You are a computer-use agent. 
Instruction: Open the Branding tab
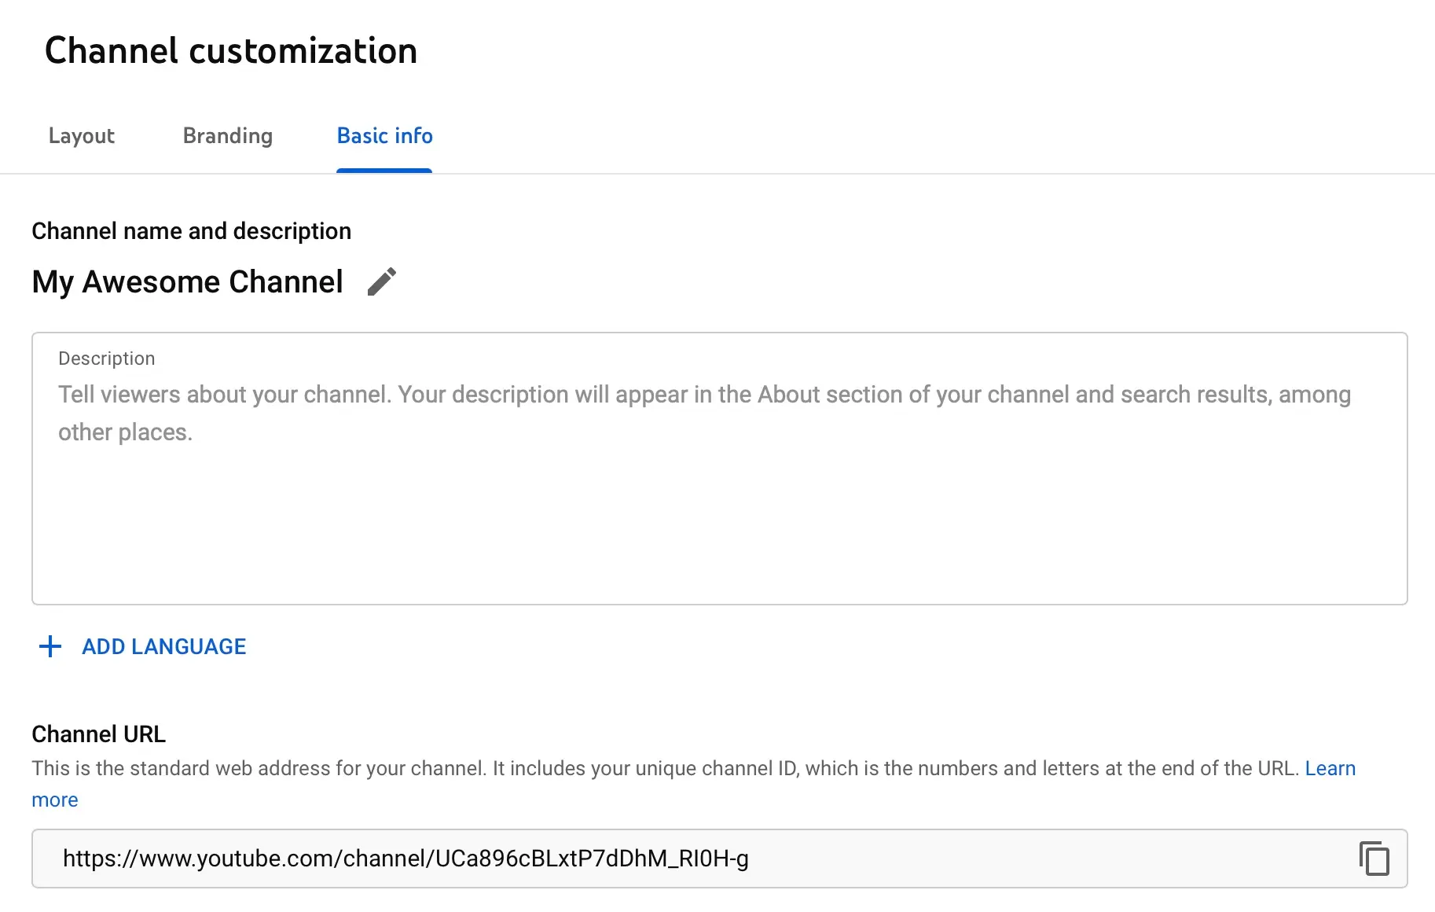228,136
